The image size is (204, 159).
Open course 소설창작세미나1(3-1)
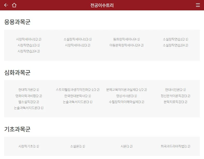click(78, 39)
